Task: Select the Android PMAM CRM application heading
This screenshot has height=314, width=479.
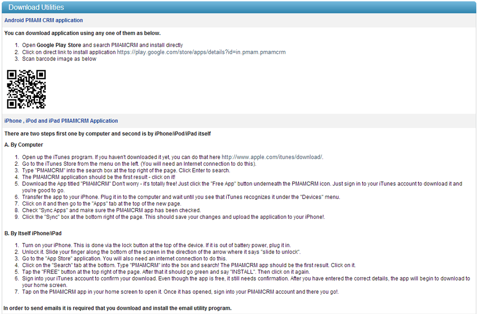Action: pos(44,20)
